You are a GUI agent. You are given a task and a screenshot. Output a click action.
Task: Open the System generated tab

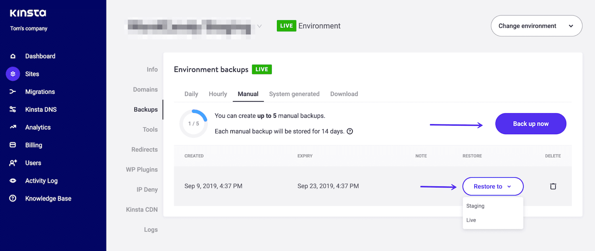click(x=294, y=94)
